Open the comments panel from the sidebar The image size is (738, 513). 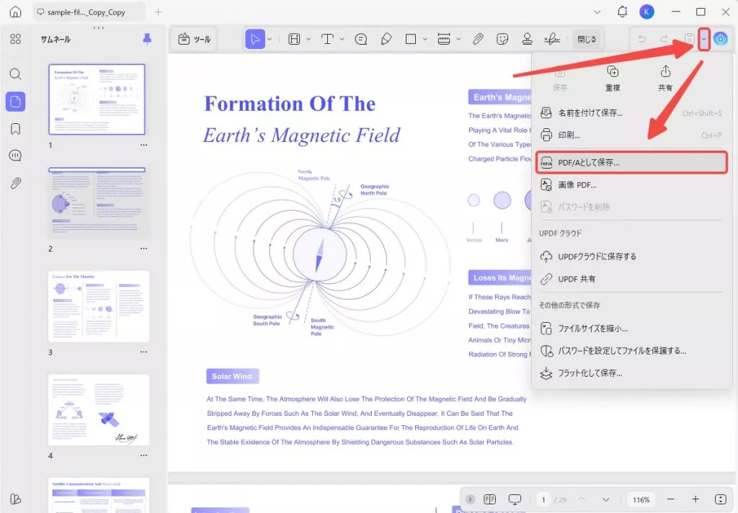[15, 155]
